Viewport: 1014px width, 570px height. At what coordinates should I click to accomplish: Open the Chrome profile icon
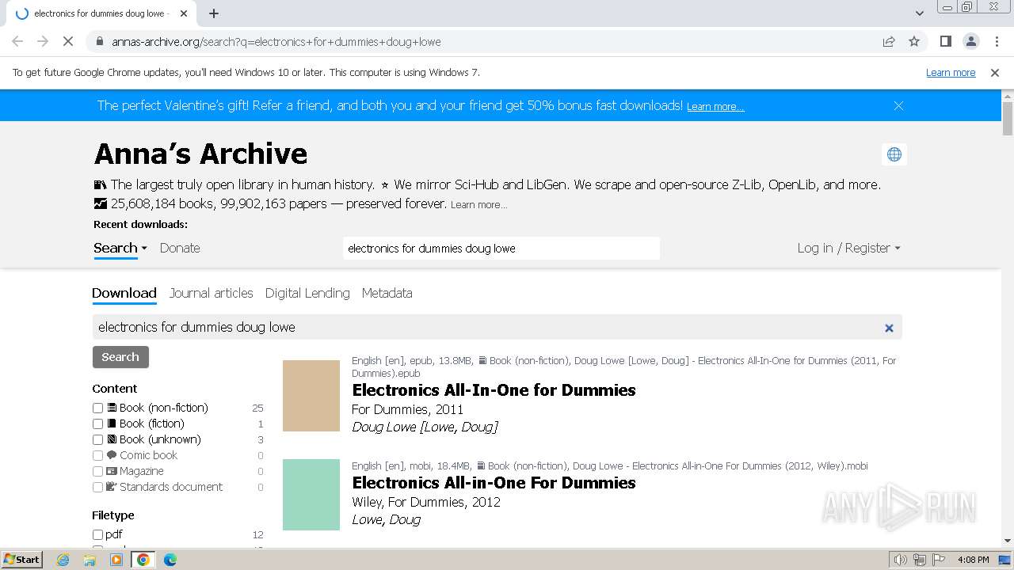[970, 41]
